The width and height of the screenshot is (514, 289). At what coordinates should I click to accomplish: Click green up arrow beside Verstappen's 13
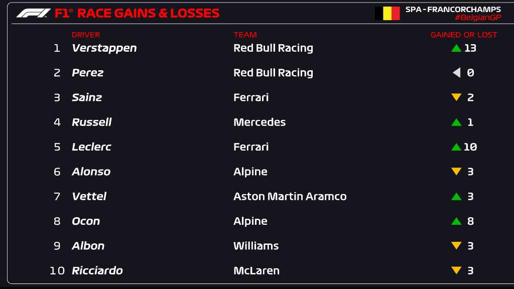[456, 48]
